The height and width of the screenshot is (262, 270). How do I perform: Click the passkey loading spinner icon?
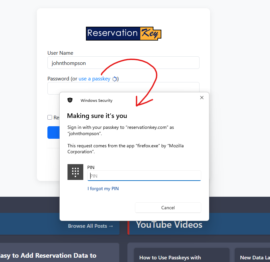(x=115, y=79)
